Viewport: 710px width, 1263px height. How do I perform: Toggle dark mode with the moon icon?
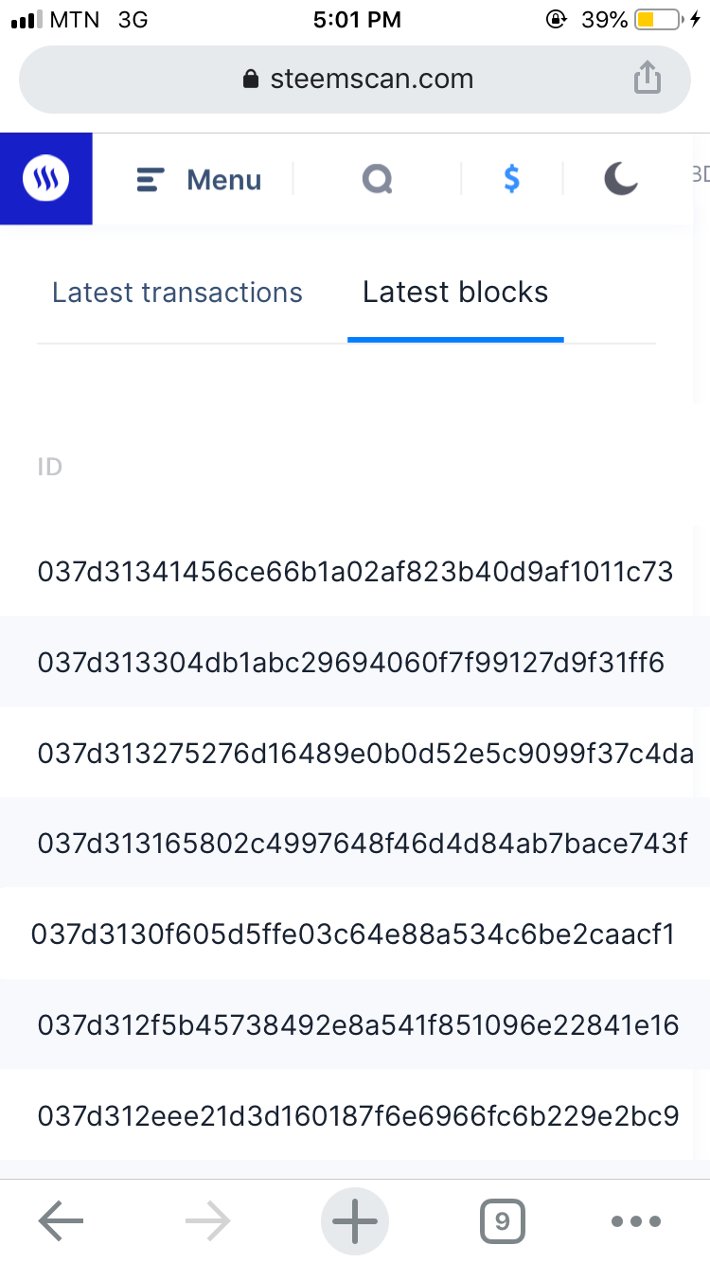point(621,179)
